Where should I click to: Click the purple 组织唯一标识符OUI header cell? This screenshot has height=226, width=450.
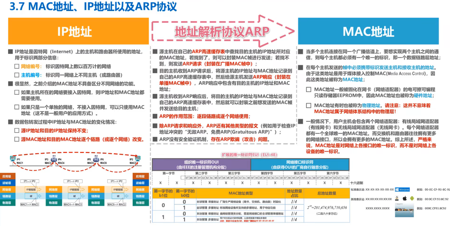tap(201, 164)
